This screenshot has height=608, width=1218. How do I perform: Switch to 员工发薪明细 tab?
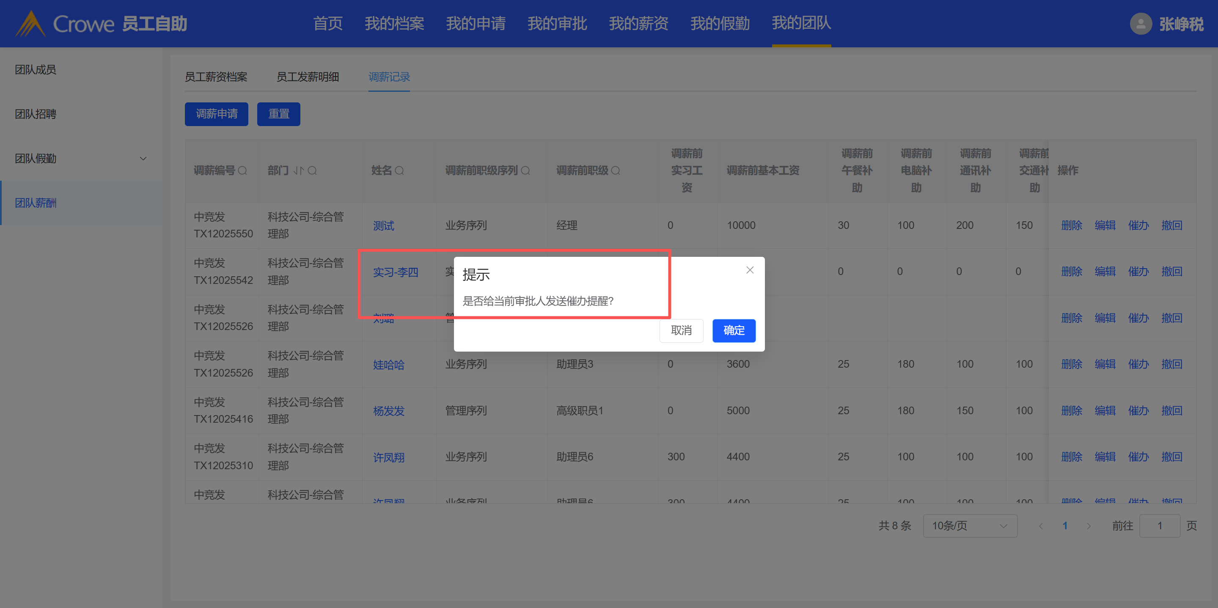[x=307, y=77]
